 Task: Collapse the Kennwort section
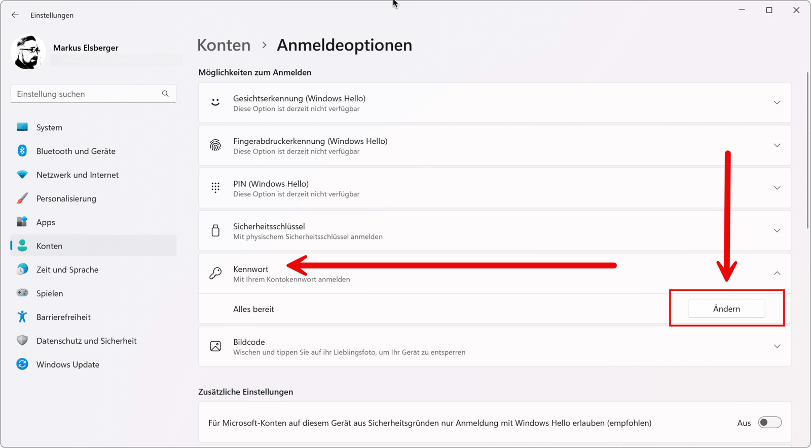pos(777,273)
